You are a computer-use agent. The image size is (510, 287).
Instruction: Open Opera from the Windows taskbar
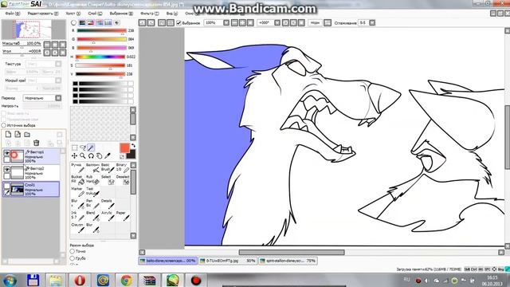[80, 280]
